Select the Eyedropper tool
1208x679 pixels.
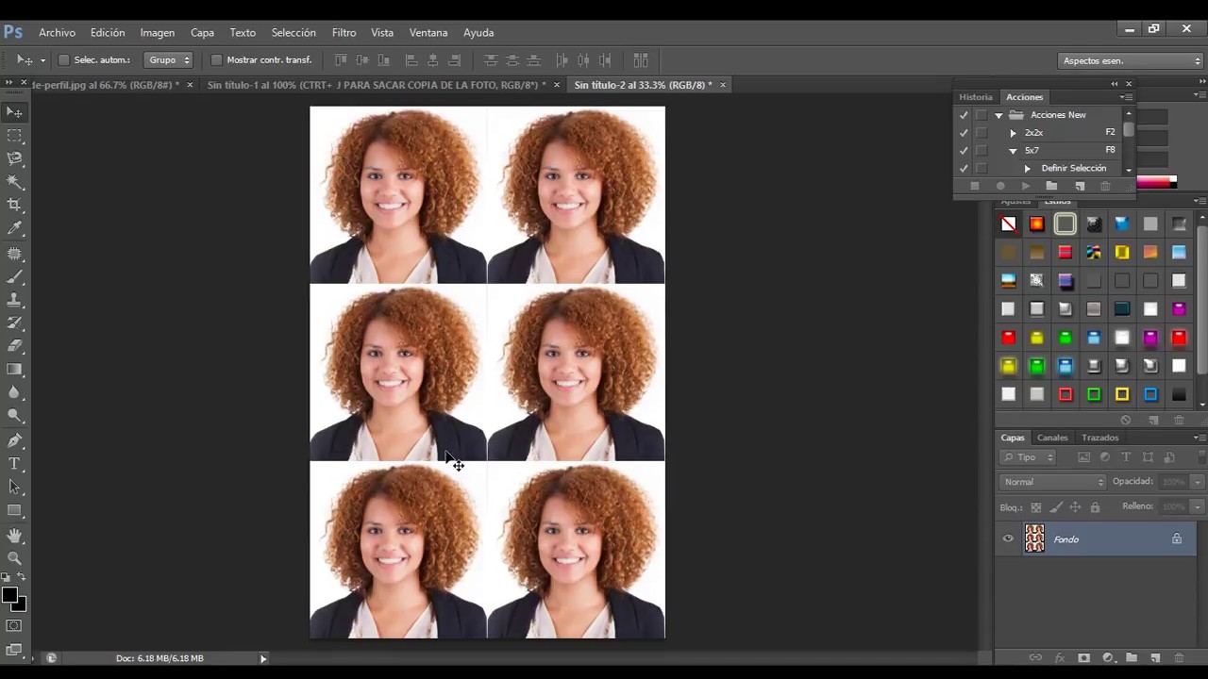click(x=14, y=228)
